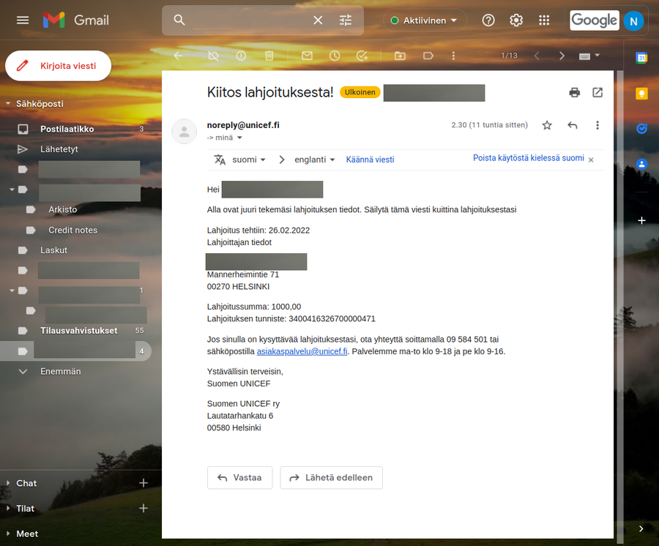
Task: Print the email using printer icon
Action: click(575, 92)
